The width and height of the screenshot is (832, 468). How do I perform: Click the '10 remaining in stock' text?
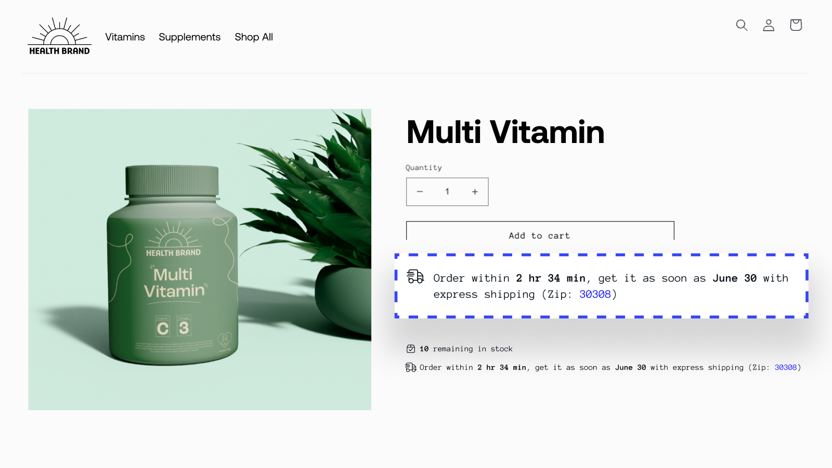click(x=466, y=349)
